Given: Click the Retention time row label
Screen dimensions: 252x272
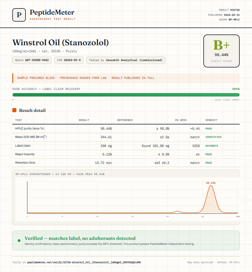Looking at the screenshot, I should coord(25,162).
